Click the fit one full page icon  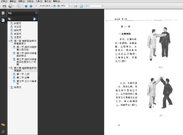tap(81, 6)
